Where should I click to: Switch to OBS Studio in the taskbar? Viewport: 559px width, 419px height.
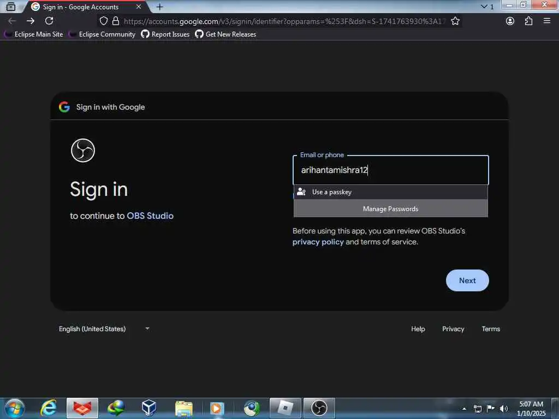tap(319, 408)
